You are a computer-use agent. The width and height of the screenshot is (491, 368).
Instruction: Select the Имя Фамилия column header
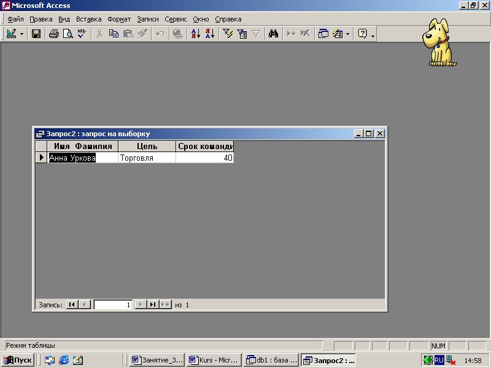83,146
